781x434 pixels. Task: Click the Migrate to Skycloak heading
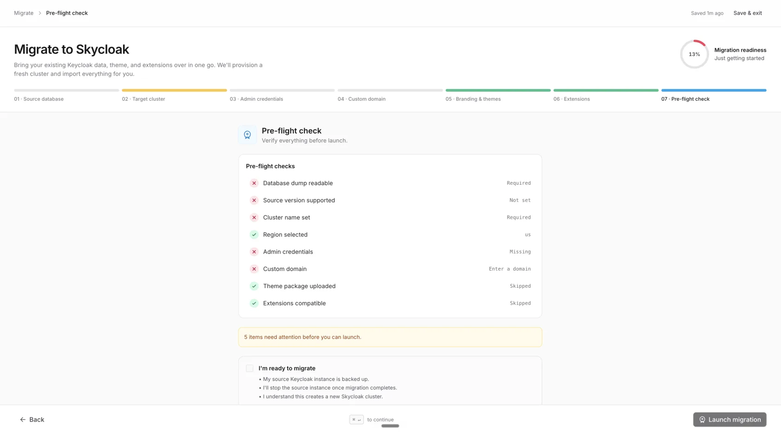click(72, 49)
